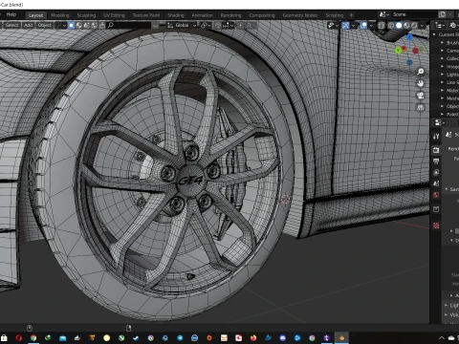The image size is (459, 344).
Task: Open the outliner editor type dropdown
Action: [x=440, y=25]
